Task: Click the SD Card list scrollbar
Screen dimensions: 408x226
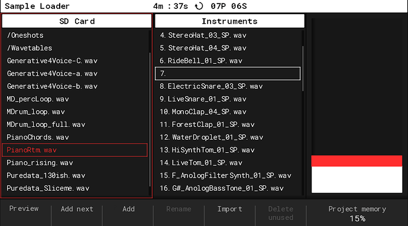Action: [x=150, y=120]
